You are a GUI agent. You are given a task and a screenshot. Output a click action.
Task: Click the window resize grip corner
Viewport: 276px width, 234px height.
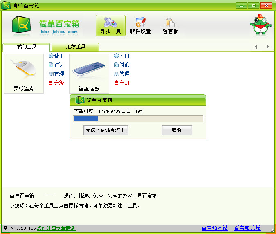pos(272,229)
